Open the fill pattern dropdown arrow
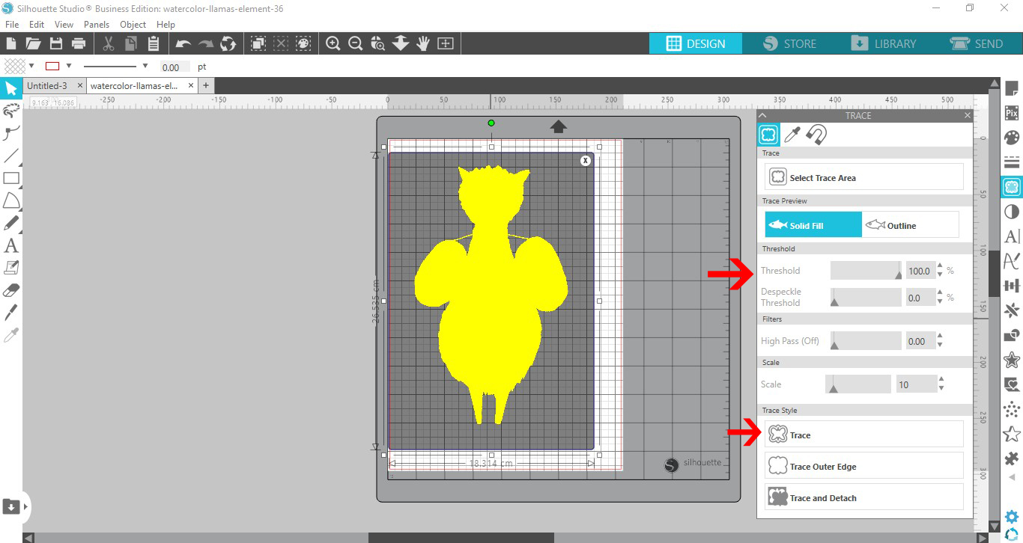 31,66
